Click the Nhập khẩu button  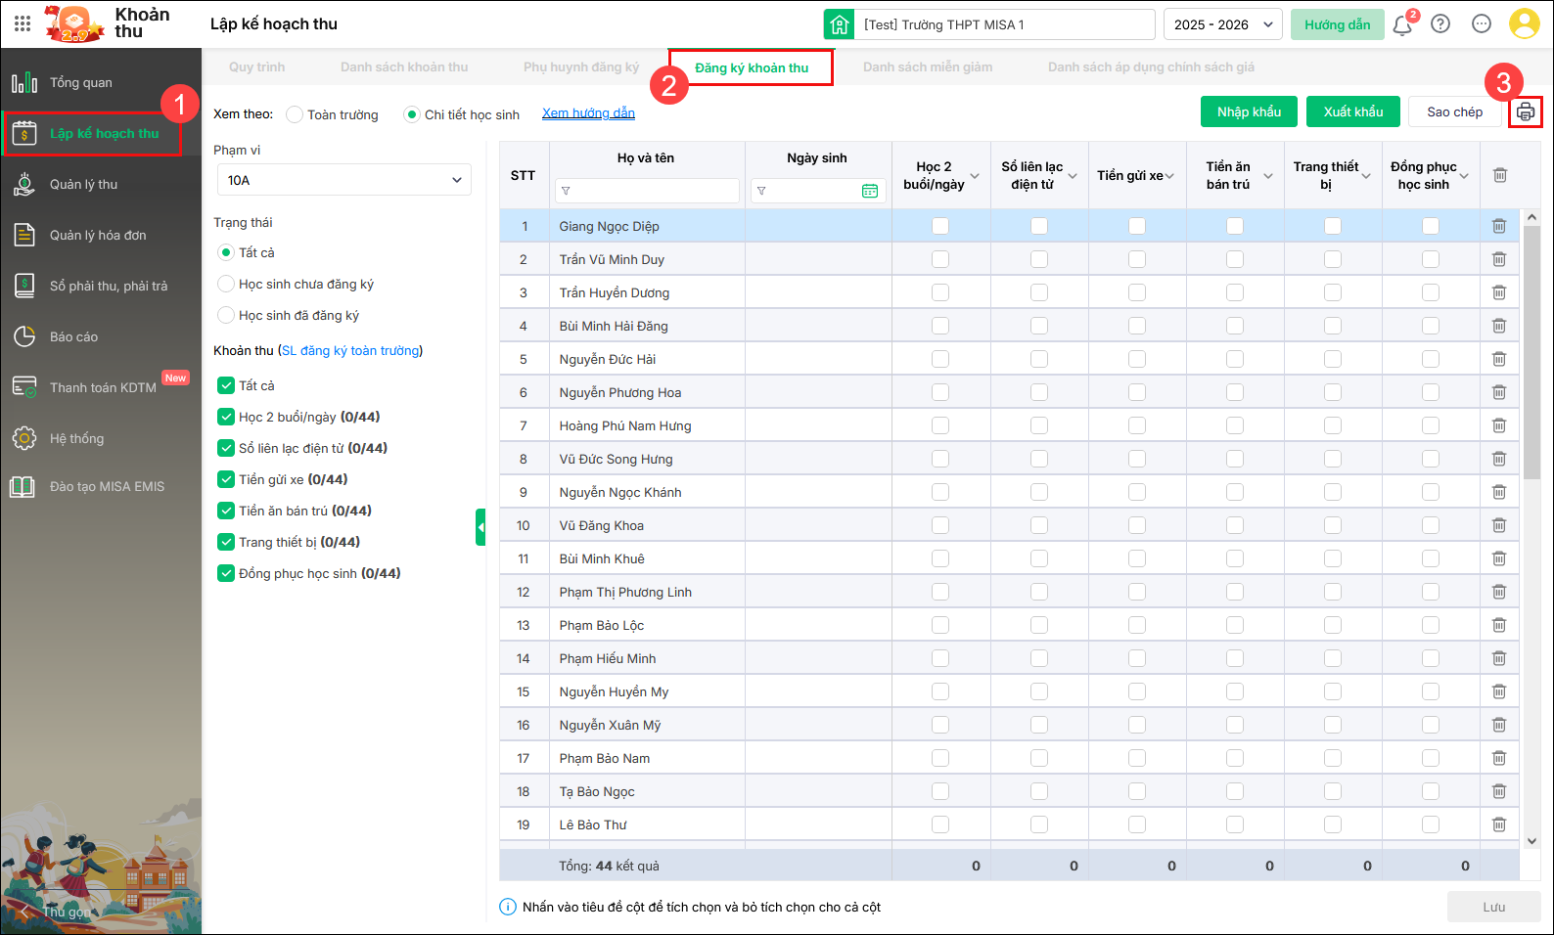(1249, 111)
